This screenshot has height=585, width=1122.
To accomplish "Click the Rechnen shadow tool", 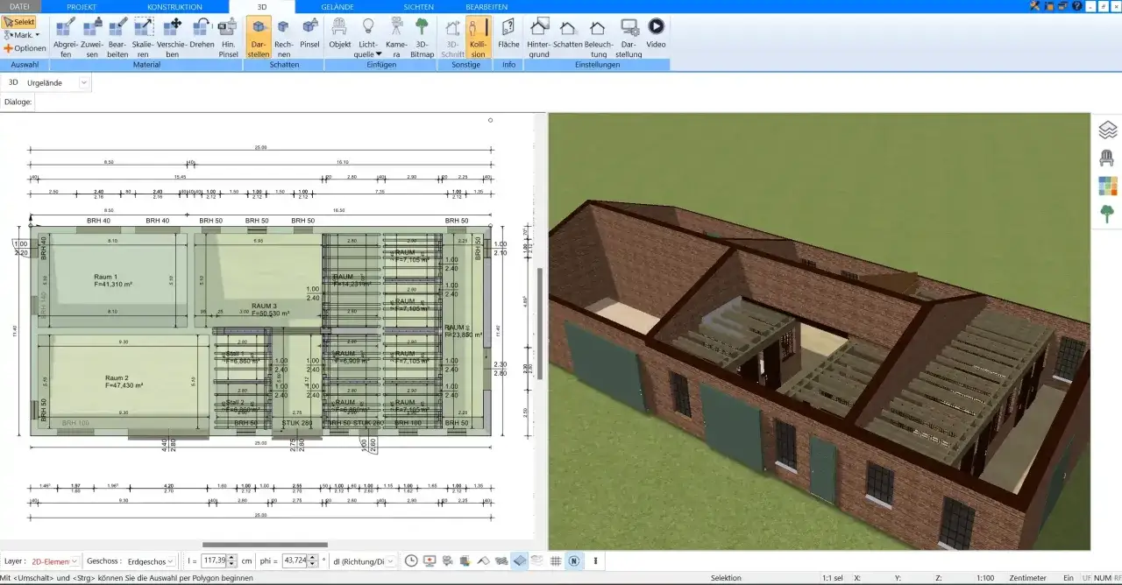I will tap(284, 37).
